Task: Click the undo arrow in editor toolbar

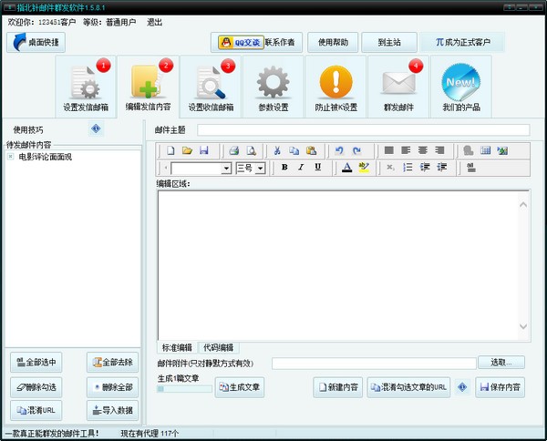Action: [339, 150]
